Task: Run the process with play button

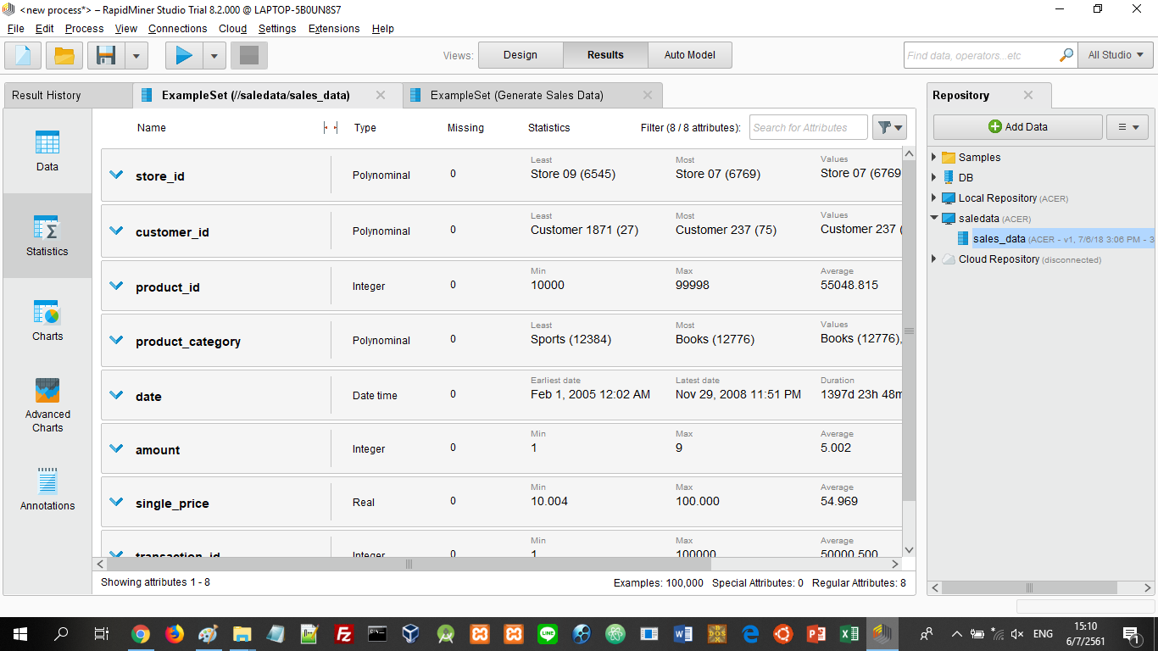Action: (x=184, y=56)
